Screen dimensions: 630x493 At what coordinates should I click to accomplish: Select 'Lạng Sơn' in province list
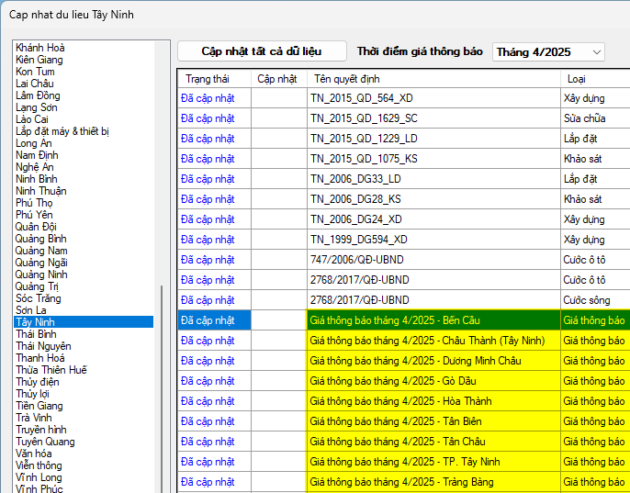pos(84,107)
